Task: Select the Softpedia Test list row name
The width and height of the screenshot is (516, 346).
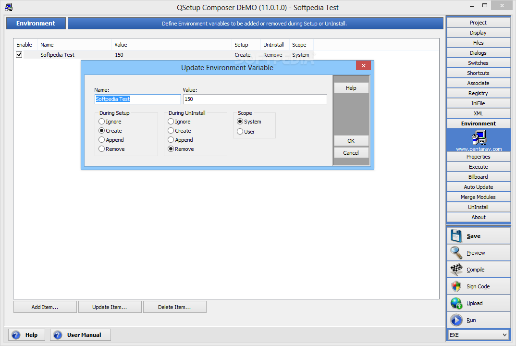Action: click(57, 55)
